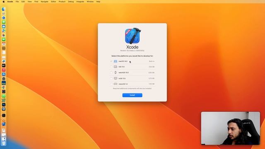Click the macOS 14.0 platform icon

click(x=116, y=61)
